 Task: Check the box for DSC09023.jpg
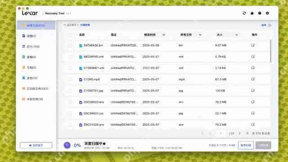point(70,113)
